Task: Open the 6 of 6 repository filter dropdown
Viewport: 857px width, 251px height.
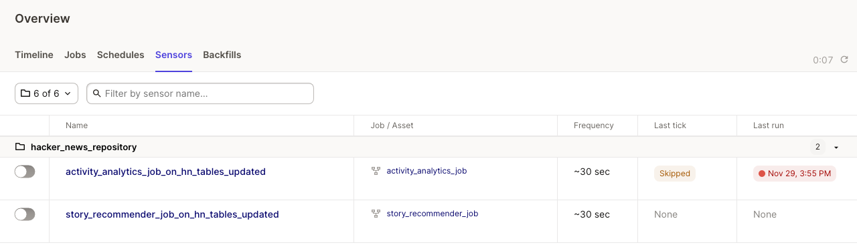Action: tap(46, 93)
